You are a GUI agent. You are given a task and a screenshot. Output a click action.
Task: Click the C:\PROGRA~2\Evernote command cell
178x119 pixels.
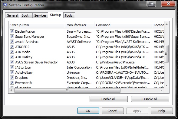coord(123,83)
